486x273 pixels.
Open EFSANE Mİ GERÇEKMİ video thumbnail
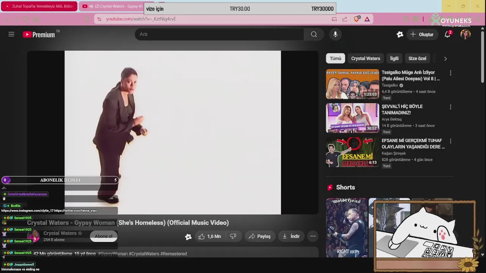tap(352, 152)
